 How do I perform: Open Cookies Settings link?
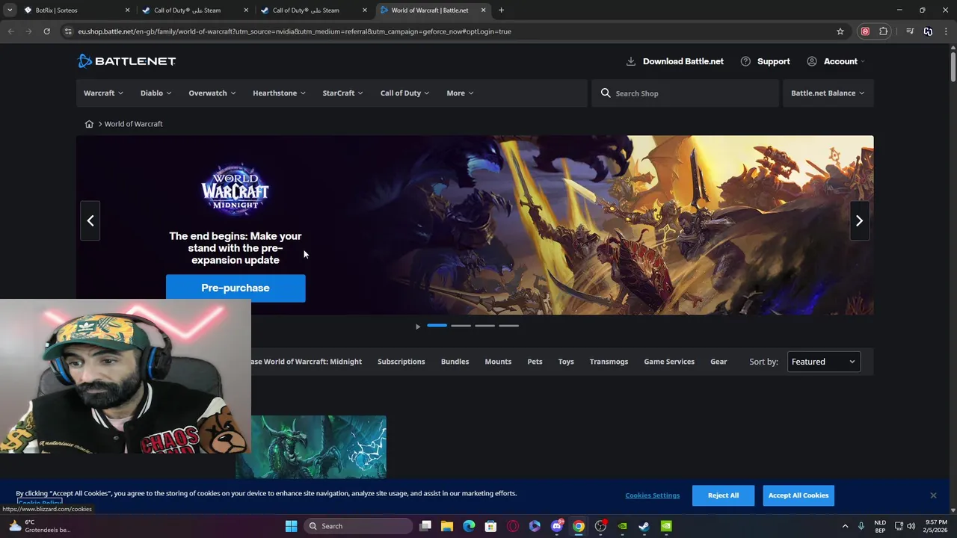point(652,495)
